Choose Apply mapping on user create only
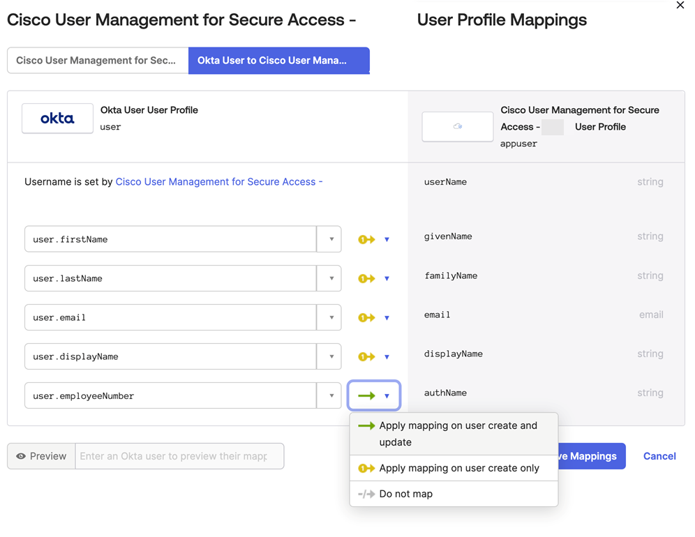The height and width of the screenshot is (537, 695). (x=454, y=468)
